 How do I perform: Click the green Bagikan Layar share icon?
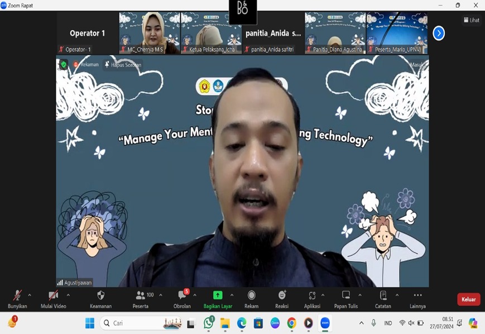click(218, 295)
